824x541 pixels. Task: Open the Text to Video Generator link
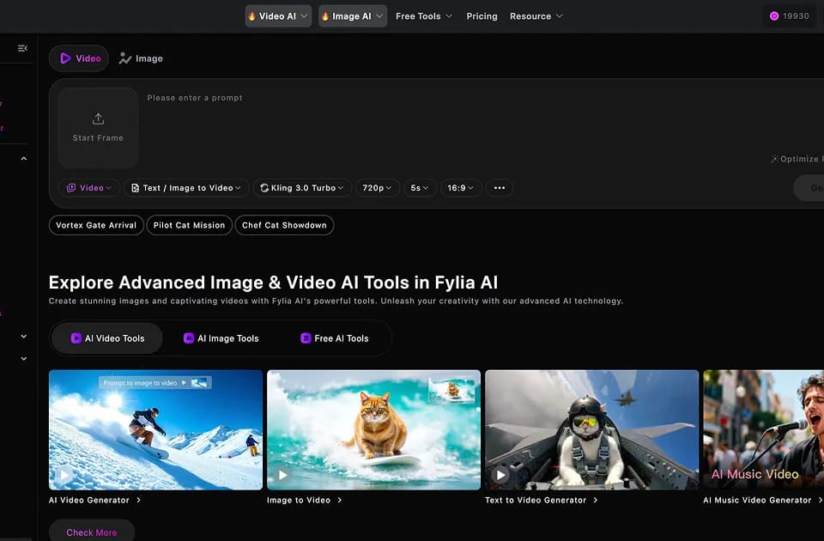tap(542, 500)
